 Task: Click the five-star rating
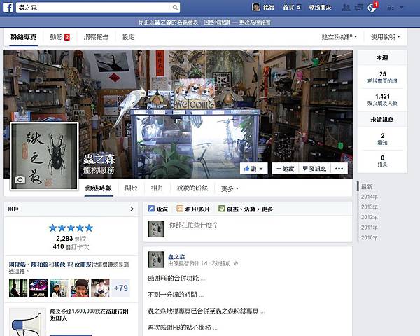[x=71, y=228]
